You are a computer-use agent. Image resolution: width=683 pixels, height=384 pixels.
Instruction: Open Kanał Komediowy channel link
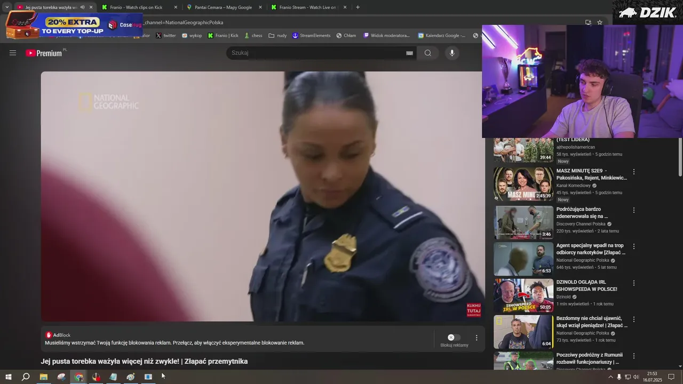574,186
